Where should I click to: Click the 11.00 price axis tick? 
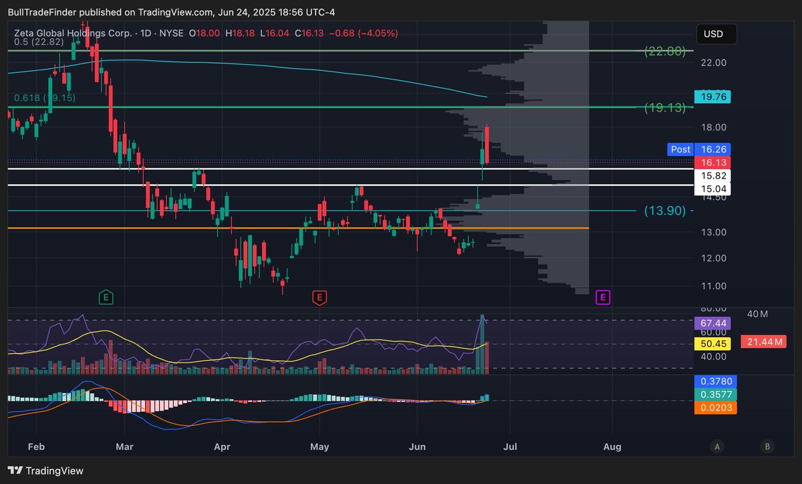coord(714,286)
